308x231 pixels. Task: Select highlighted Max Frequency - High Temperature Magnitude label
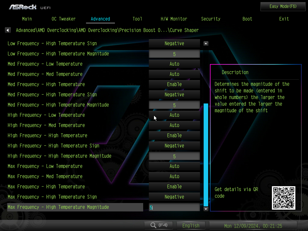(75, 207)
